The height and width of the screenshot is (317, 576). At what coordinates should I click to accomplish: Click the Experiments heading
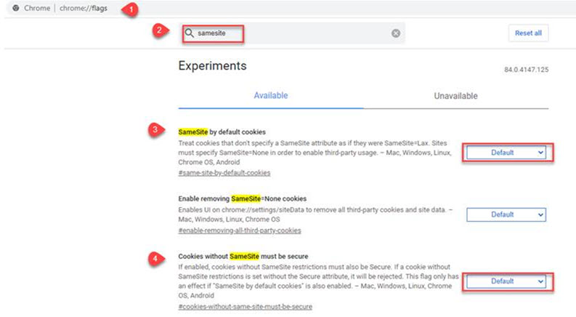tap(212, 66)
